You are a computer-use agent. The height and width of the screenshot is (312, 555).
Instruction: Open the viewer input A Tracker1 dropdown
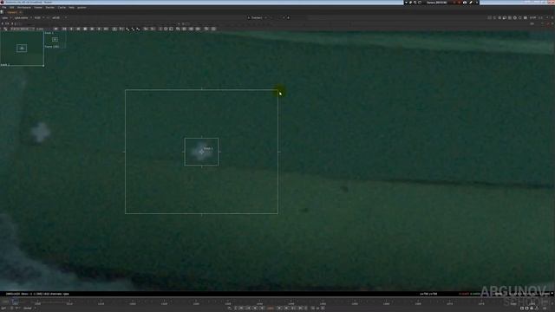pyautogui.click(x=257, y=17)
